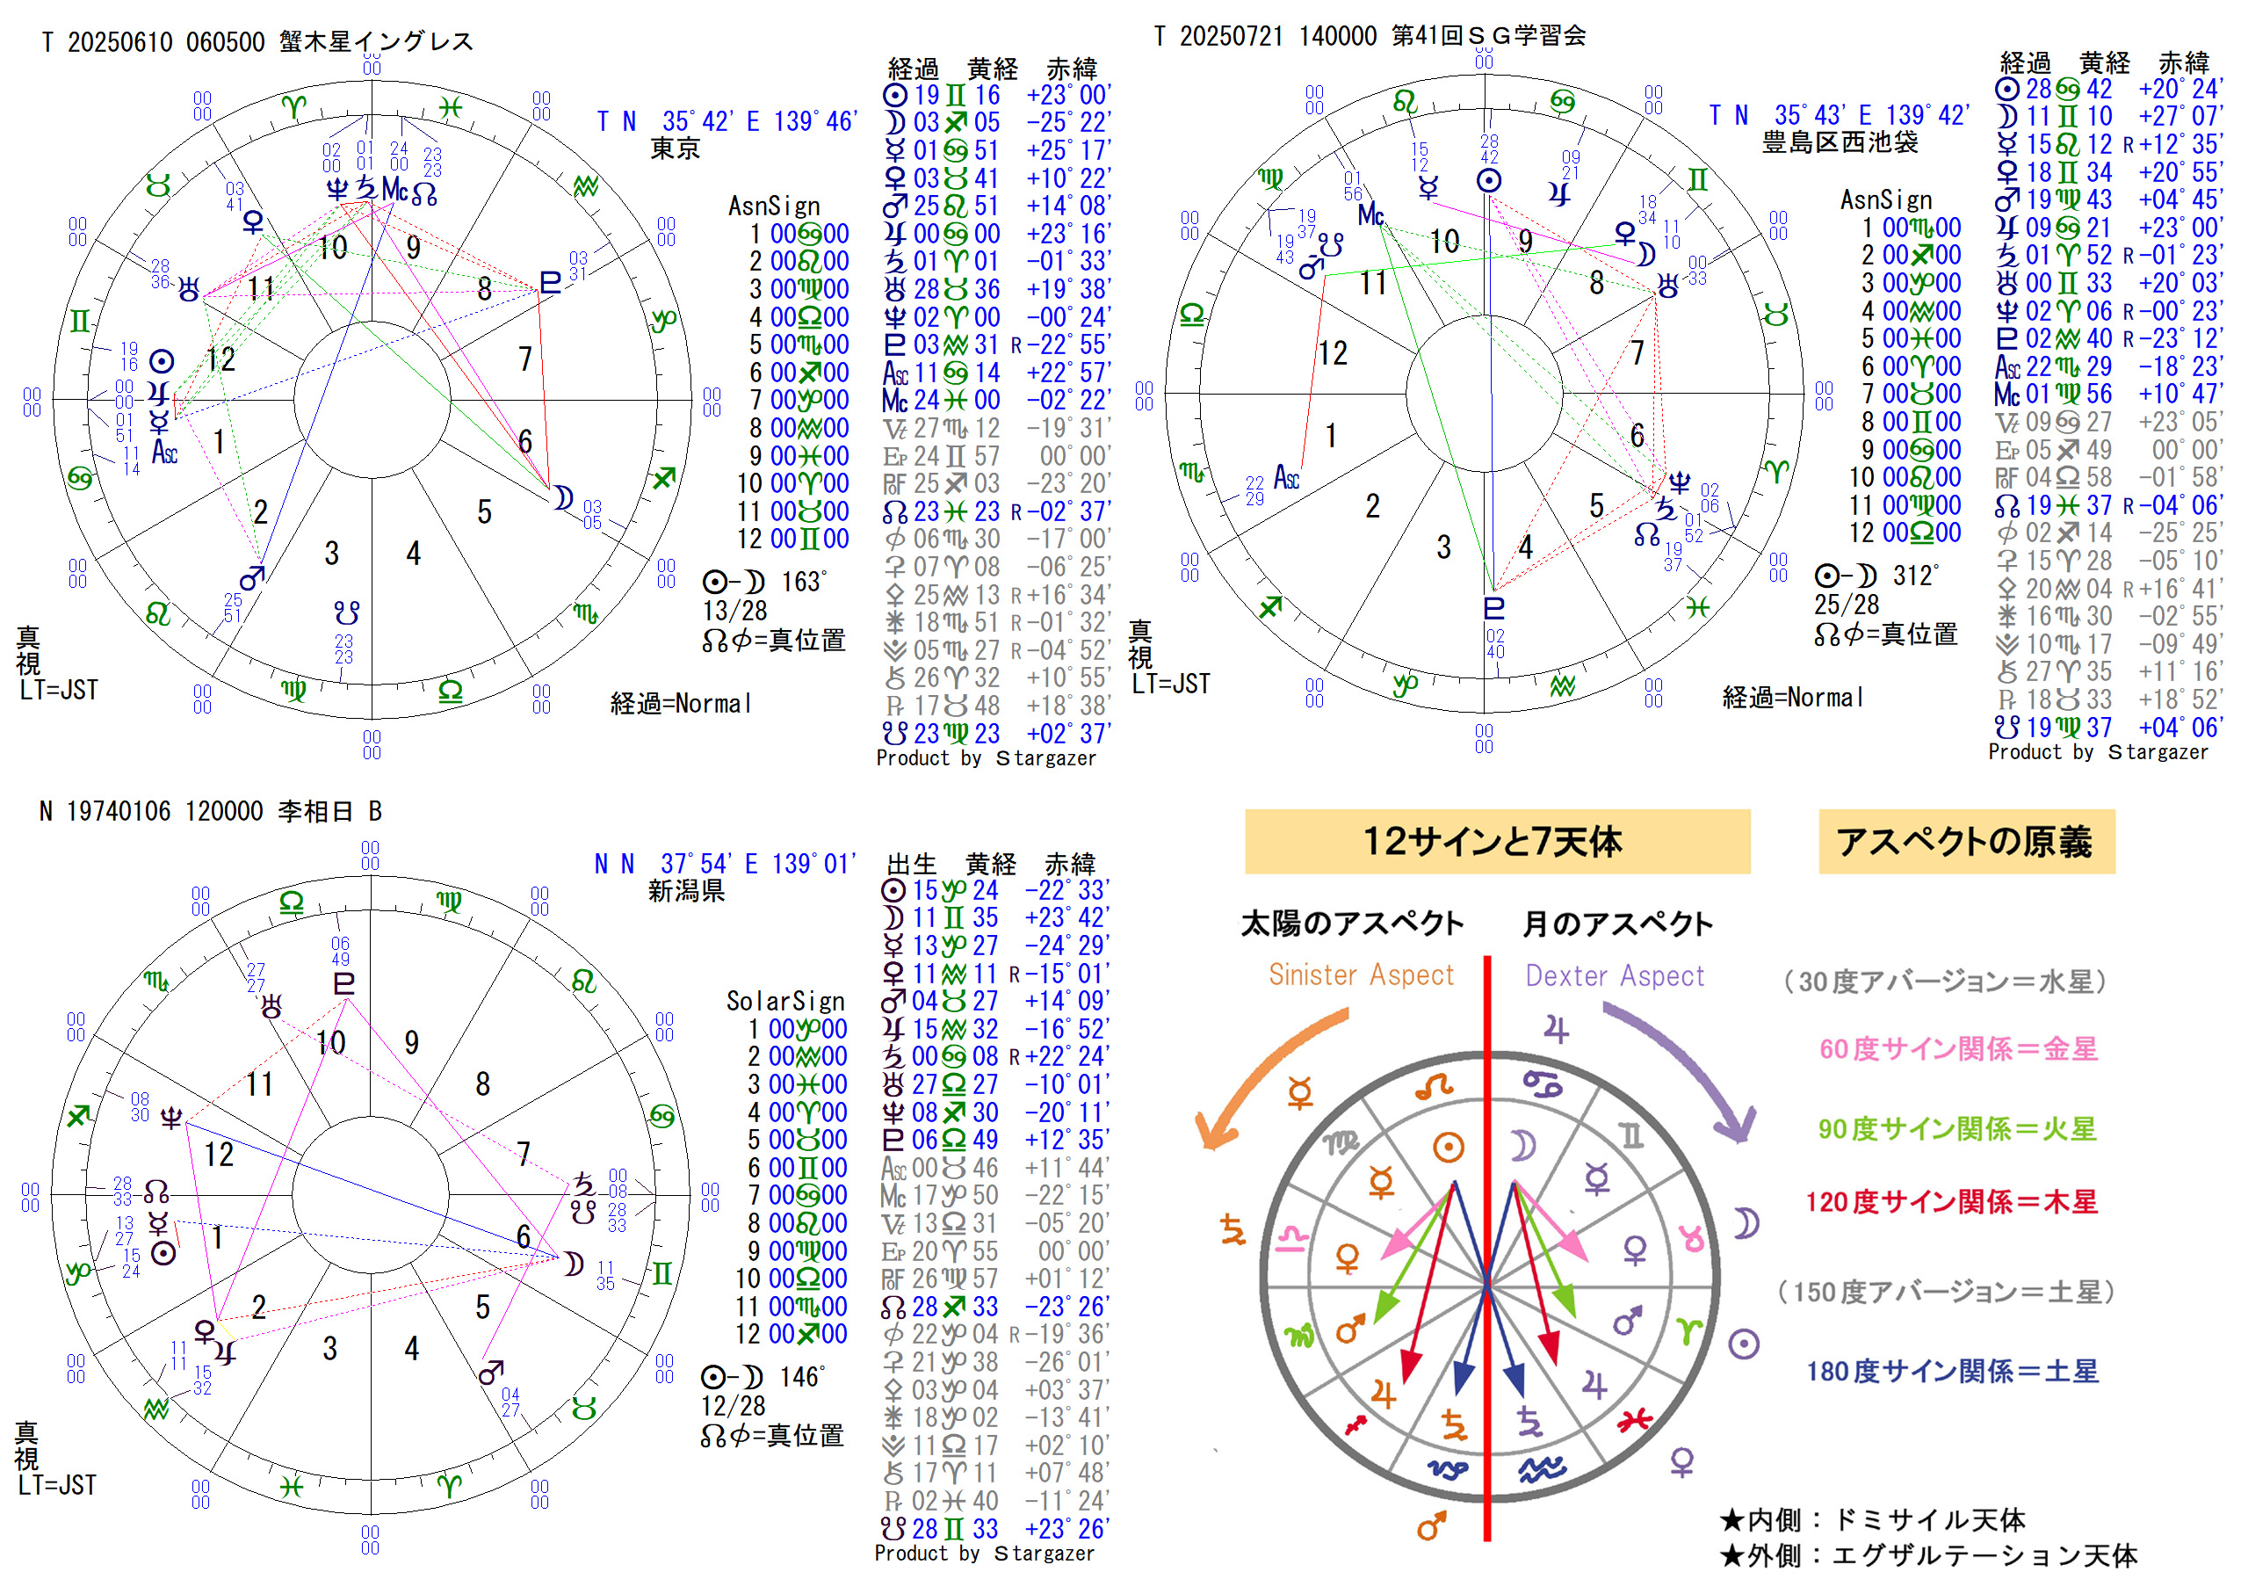Select 60度サイン関係＝金星 text
The height and width of the screenshot is (1594, 2241).
(1958, 1048)
